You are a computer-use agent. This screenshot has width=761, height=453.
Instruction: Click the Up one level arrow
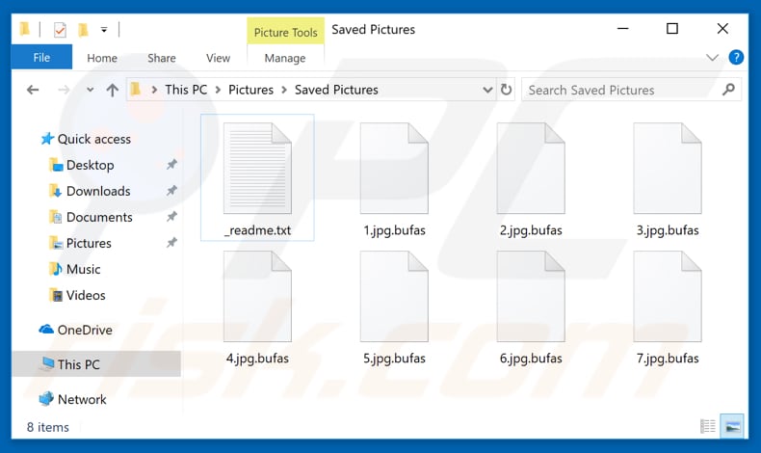coord(112,90)
